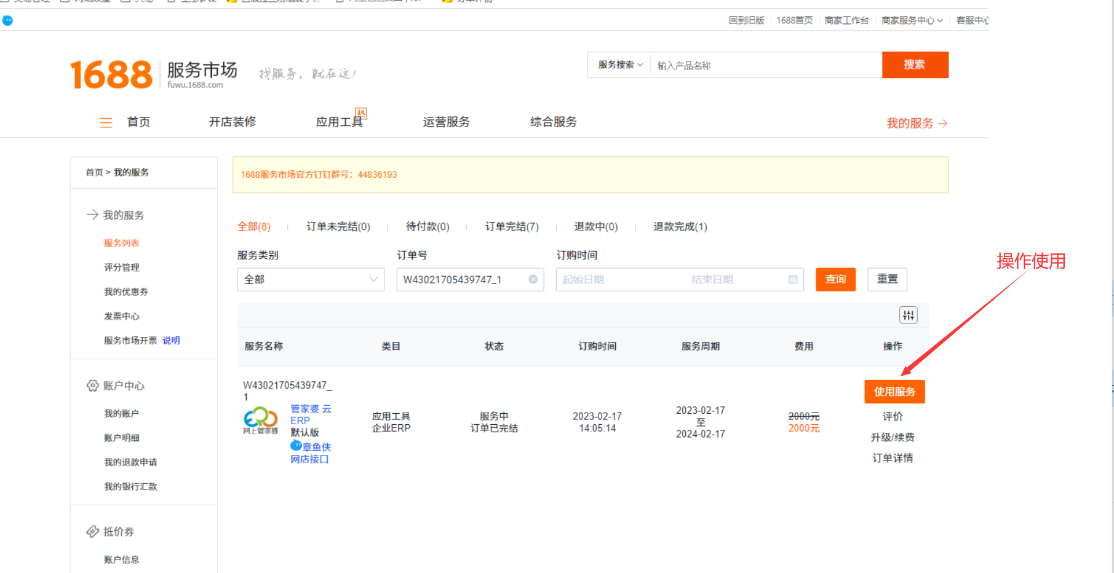Click the 升级/续费 link
Image resolution: width=1114 pixels, height=573 pixels.
point(893,437)
